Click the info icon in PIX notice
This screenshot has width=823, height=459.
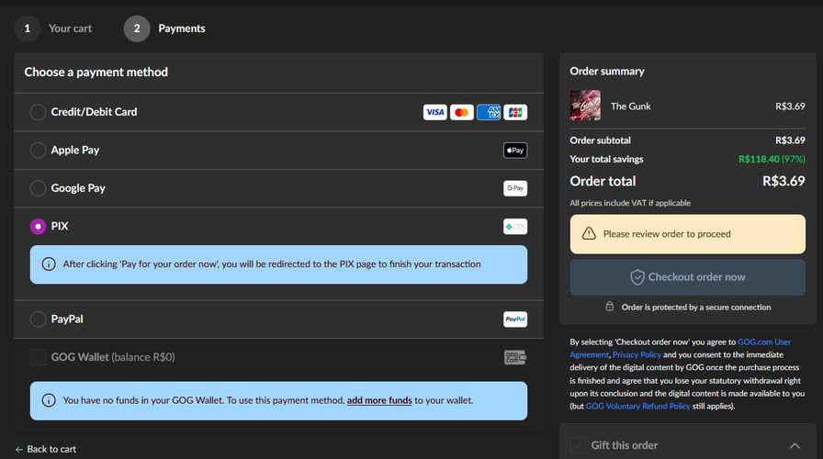pos(49,263)
